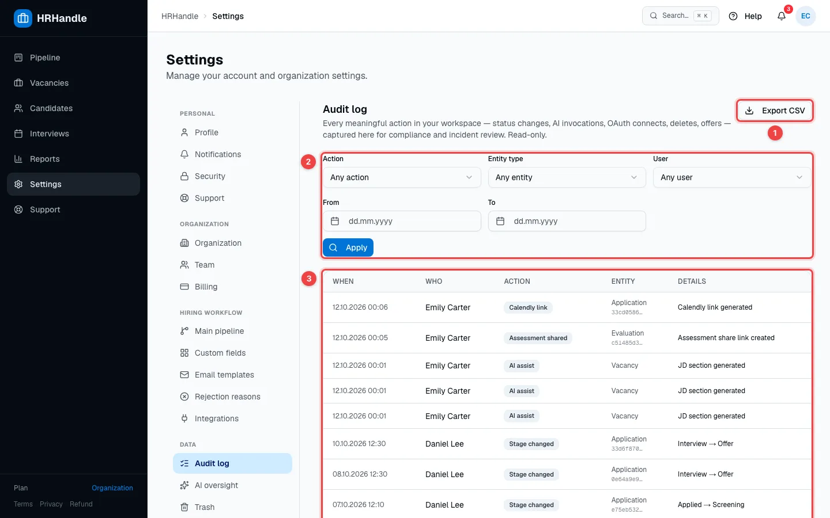
Task: Click the From date field
Action: 402,221
